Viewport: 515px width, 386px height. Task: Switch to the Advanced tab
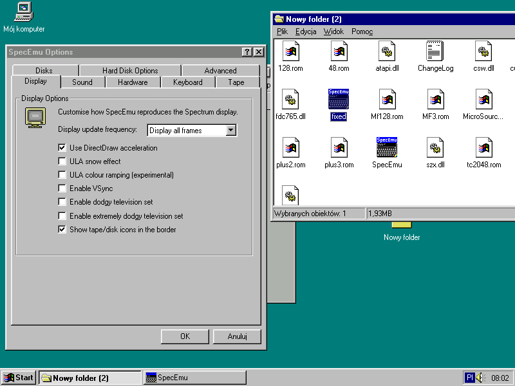tap(220, 70)
